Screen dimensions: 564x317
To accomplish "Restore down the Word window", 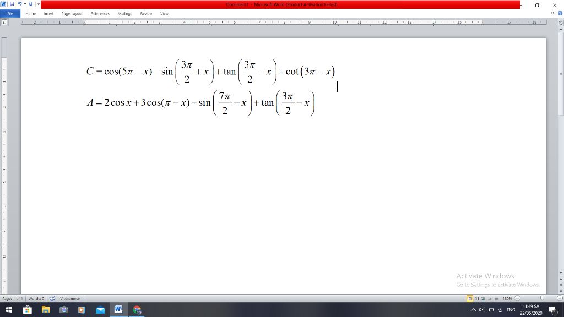I will coord(538,5).
